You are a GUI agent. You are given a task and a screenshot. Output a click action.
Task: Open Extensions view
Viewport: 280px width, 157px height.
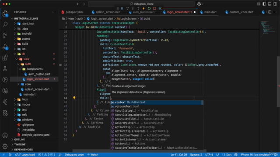pyautogui.click(x=5, y=58)
